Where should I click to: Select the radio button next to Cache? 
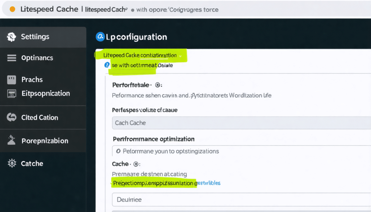[x=136, y=164]
